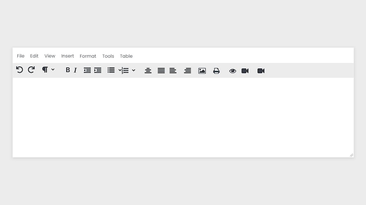Open the Format menu

(x=88, y=56)
